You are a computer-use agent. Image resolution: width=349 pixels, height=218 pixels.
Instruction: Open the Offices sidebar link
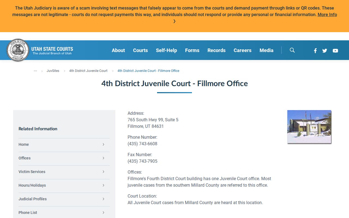25,158
